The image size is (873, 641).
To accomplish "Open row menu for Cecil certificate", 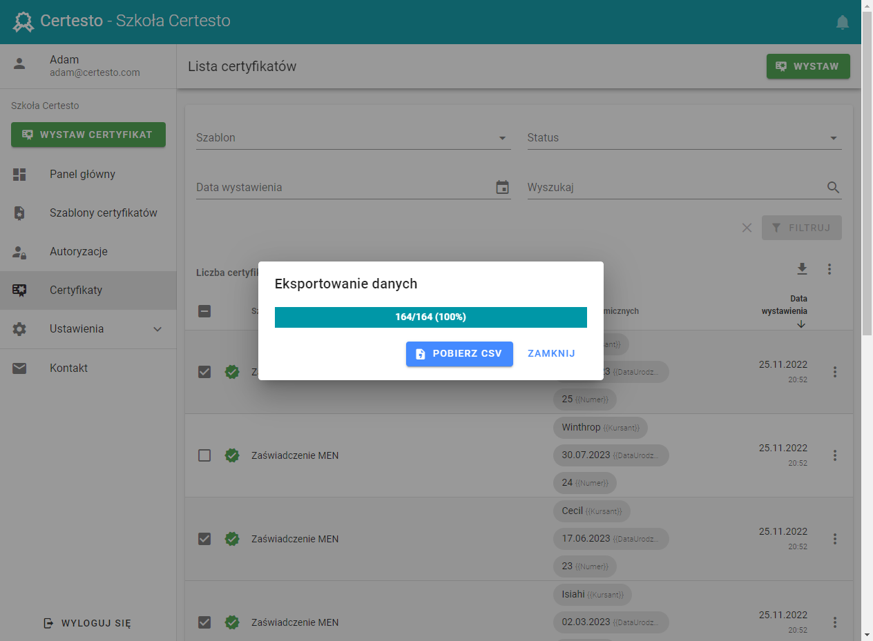I will [835, 539].
